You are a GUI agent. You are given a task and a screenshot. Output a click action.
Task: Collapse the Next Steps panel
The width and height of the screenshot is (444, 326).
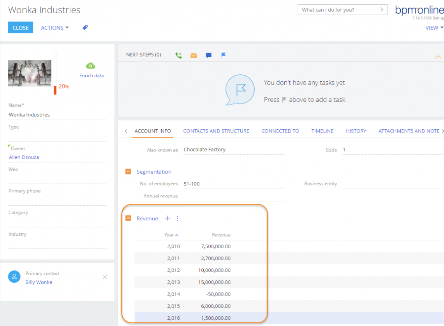click(x=438, y=57)
